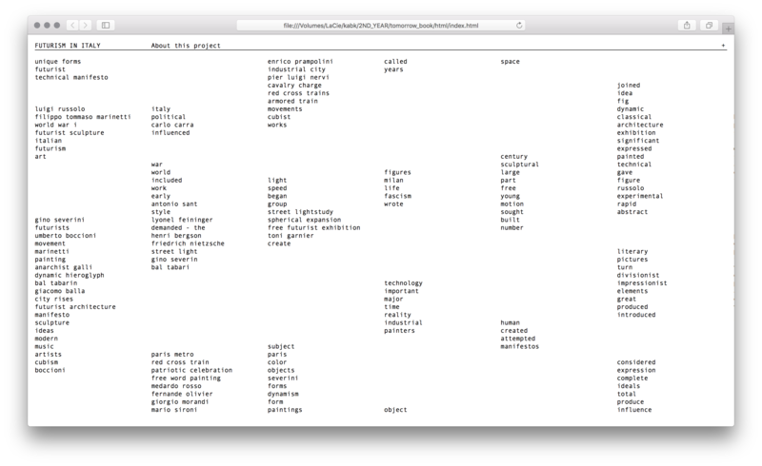Click 'dynamic hieroglyph' entry
Image resolution: width=762 pixels, height=466 pixels.
coord(70,275)
